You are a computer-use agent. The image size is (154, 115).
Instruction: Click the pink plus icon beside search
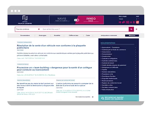point(136,29)
